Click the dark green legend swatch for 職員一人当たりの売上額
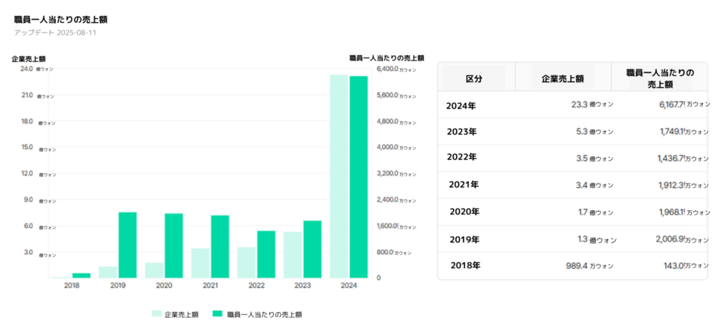 click(218, 315)
